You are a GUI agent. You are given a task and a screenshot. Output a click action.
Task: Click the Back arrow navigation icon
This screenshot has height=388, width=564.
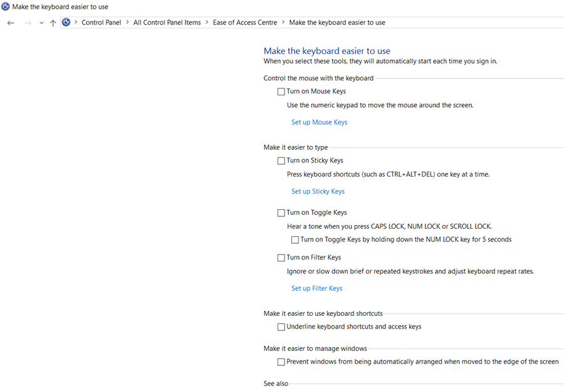pos(11,23)
